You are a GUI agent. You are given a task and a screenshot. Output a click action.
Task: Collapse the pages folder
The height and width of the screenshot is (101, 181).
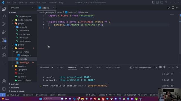pyautogui.click(x=13, y=23)
